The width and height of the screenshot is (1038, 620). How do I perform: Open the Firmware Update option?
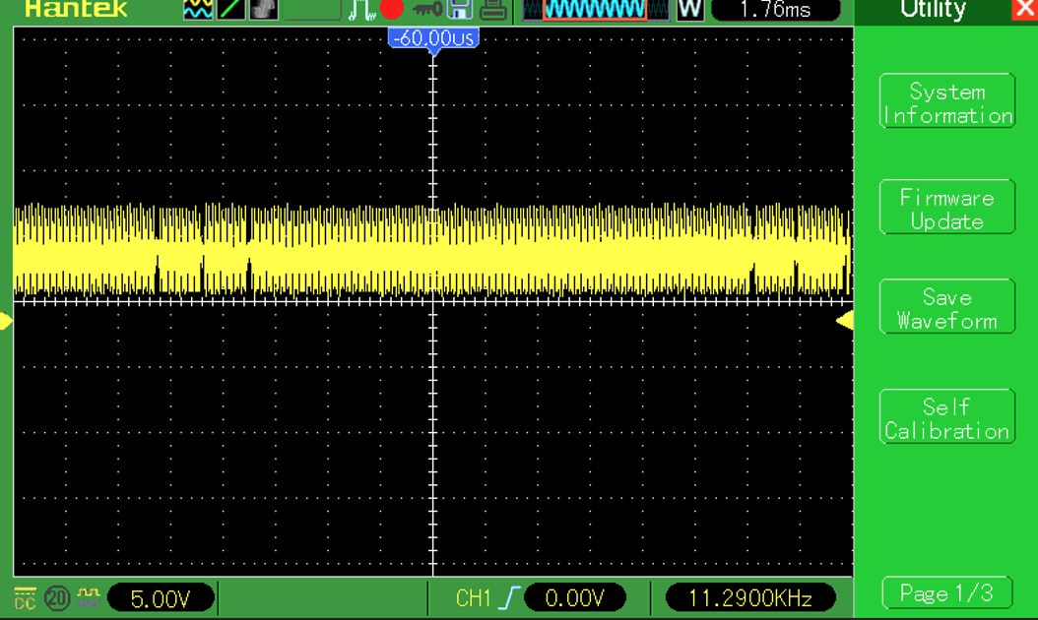[946, 209]
